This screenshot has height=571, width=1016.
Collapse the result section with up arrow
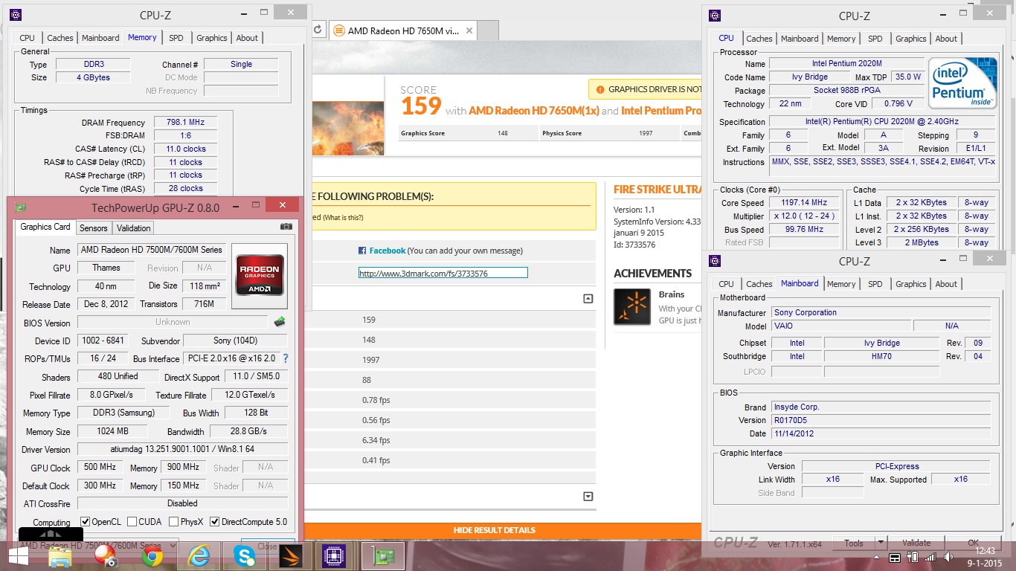(x=588, y=299)
